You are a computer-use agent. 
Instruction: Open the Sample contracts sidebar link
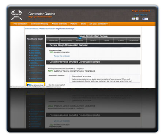36,73
